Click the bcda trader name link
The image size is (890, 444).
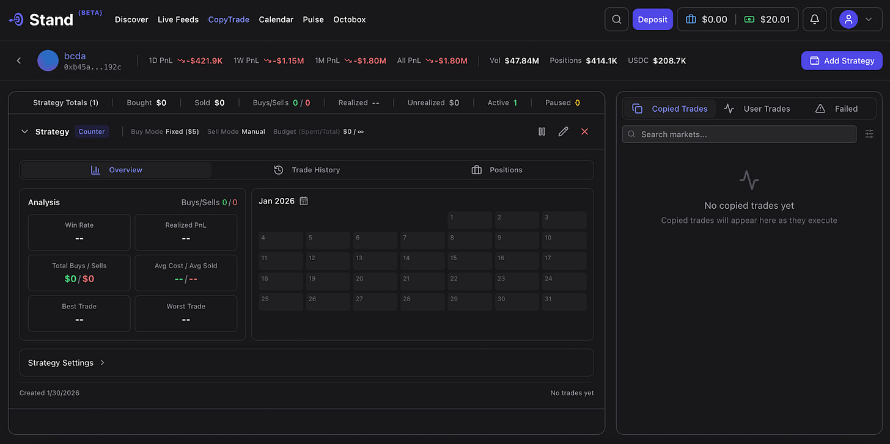(75, 56)
